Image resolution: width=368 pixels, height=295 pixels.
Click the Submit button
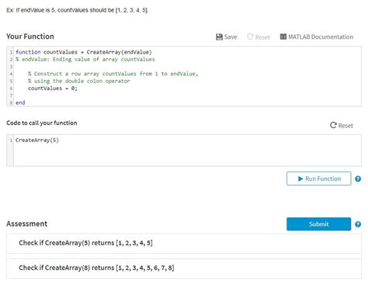319,224
